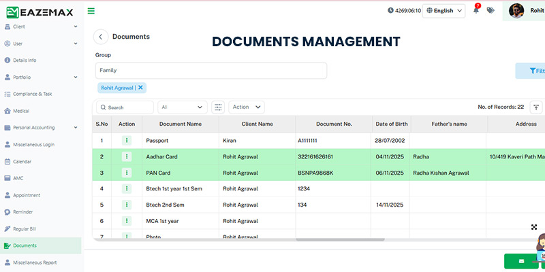545x272 pixels.
Task: Click the Medical sidebar icon
Action: 7,111
